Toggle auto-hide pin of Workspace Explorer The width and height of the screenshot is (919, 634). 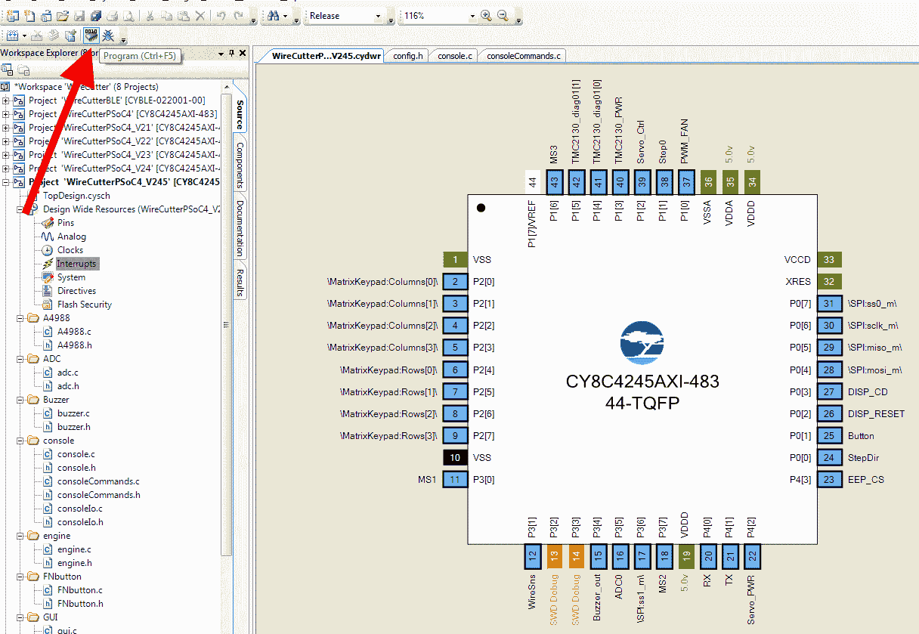[232, 53]
